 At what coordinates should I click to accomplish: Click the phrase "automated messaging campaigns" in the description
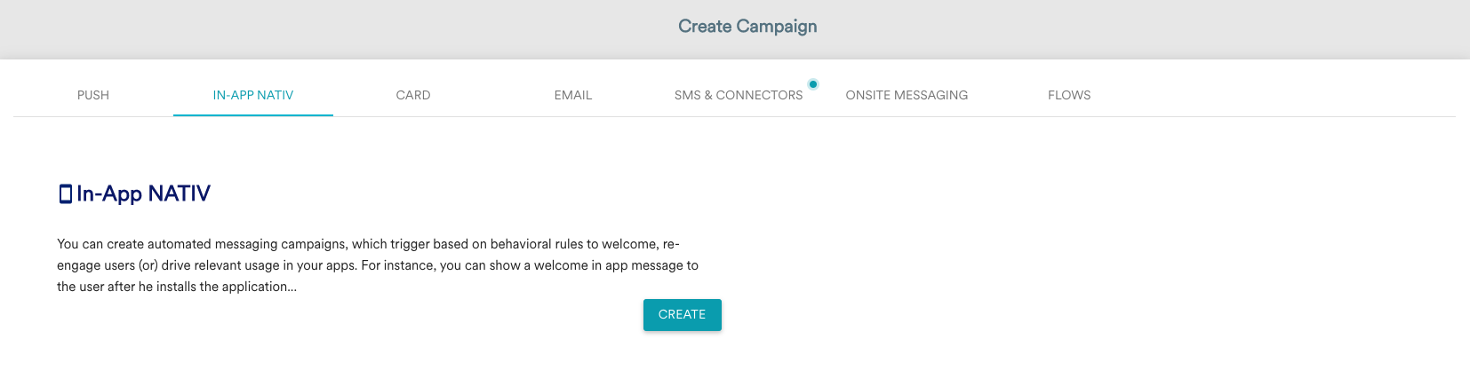pyautogui.click(x=248, y=244)
